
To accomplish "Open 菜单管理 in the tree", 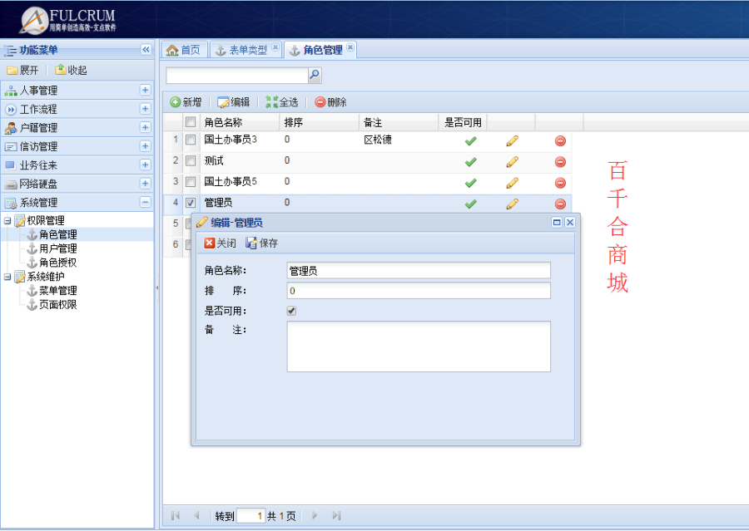I will click(57, 290).
